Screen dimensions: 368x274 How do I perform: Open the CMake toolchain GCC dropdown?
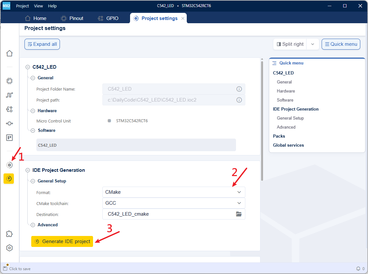[174, 203]
